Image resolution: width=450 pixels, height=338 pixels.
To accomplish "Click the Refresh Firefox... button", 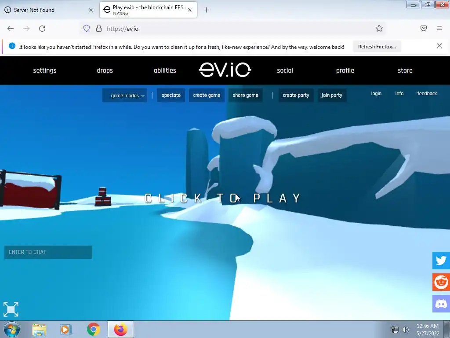I will 377,47.
